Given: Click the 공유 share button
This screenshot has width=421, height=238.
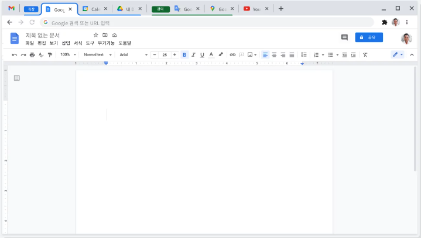Looking at the screenshot, I should tap(369, 37).
